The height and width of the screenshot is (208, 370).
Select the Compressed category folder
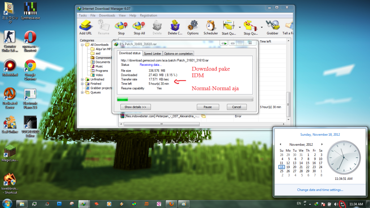pyautogui.click(x=101, y=58)
